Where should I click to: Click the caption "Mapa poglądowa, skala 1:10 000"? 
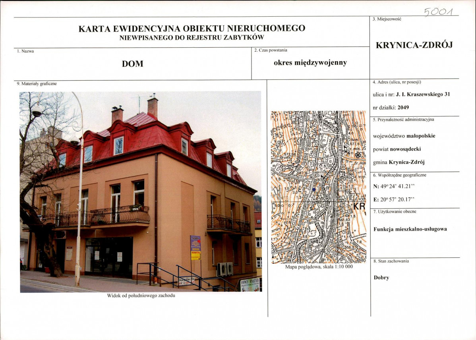coord(319,267)
